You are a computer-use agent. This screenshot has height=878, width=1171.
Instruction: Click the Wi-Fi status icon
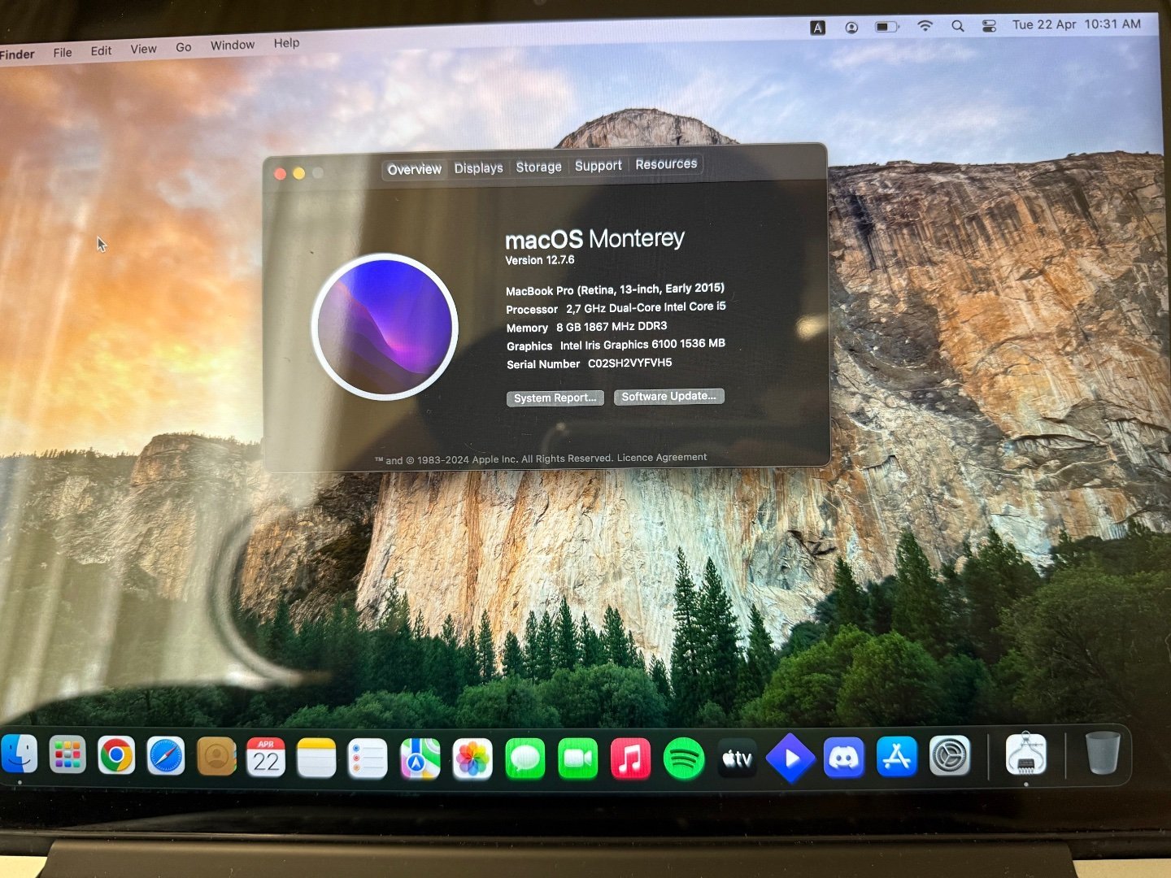click(925, 26)
